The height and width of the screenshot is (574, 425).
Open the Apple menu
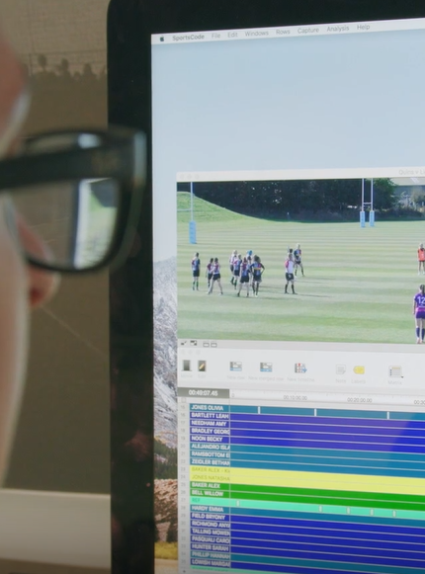point(162,39)
